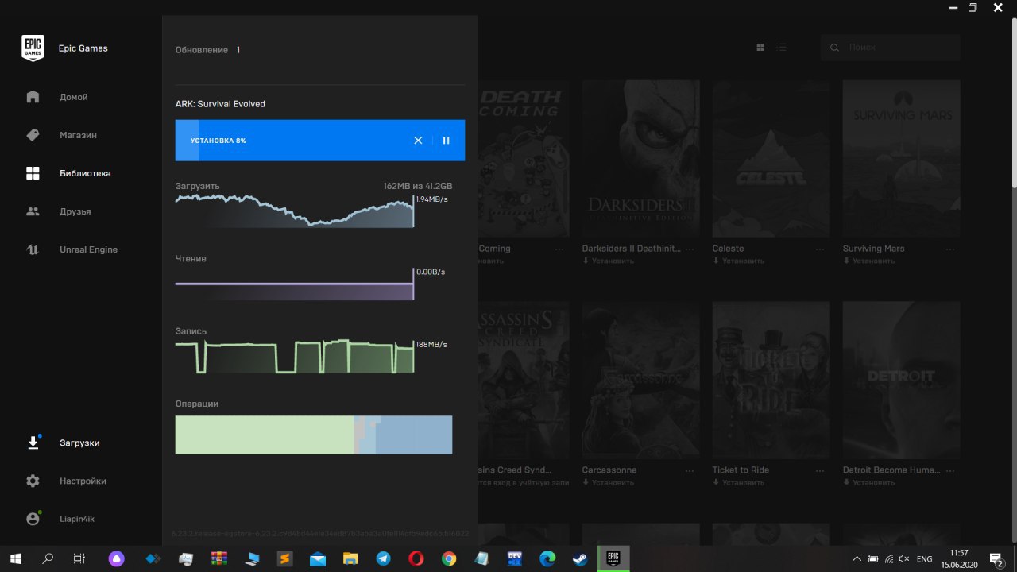Open the three-dot menu for Darksiders II

pos(690,249)
